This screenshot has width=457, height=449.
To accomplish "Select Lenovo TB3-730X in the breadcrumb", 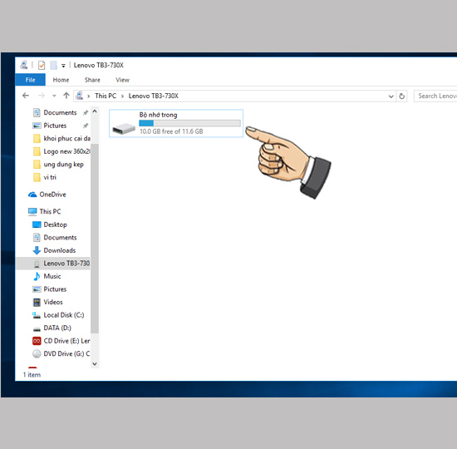I will (154, 96).
